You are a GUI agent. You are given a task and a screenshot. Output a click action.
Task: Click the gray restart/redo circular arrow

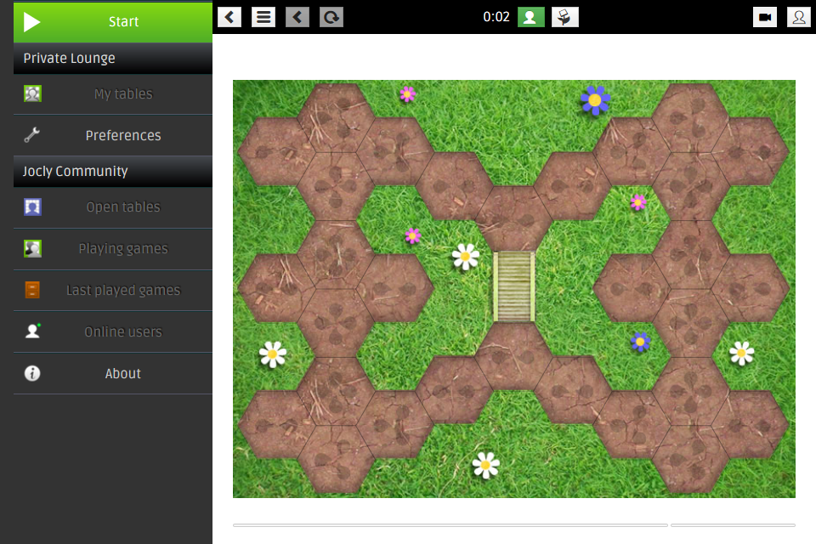coord(331,17)
